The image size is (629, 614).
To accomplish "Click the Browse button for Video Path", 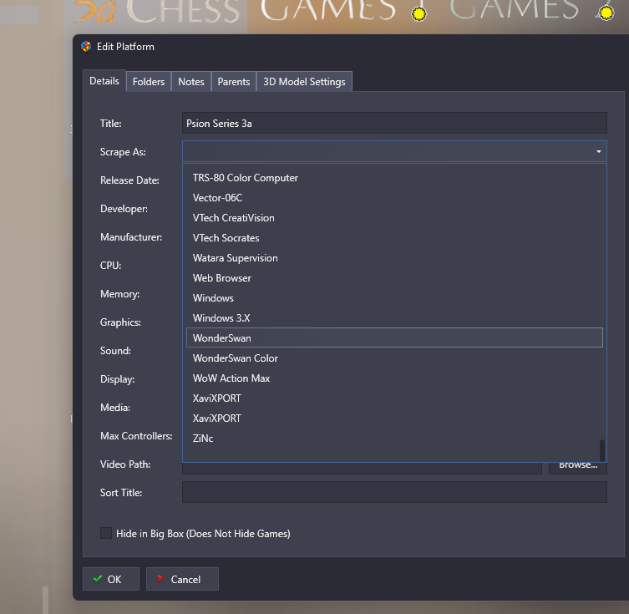I will coord(578,468).
